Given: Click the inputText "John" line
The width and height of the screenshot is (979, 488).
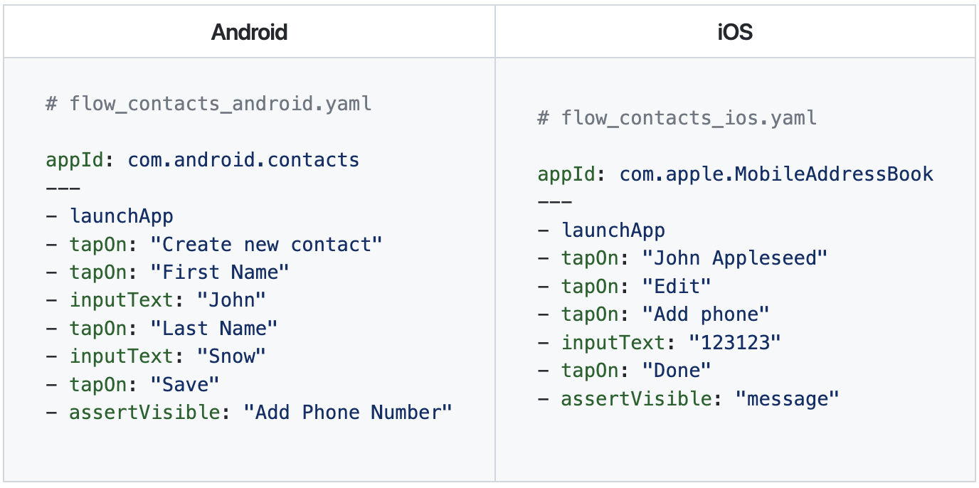Looking at the screenshot, I should (156, 300).
